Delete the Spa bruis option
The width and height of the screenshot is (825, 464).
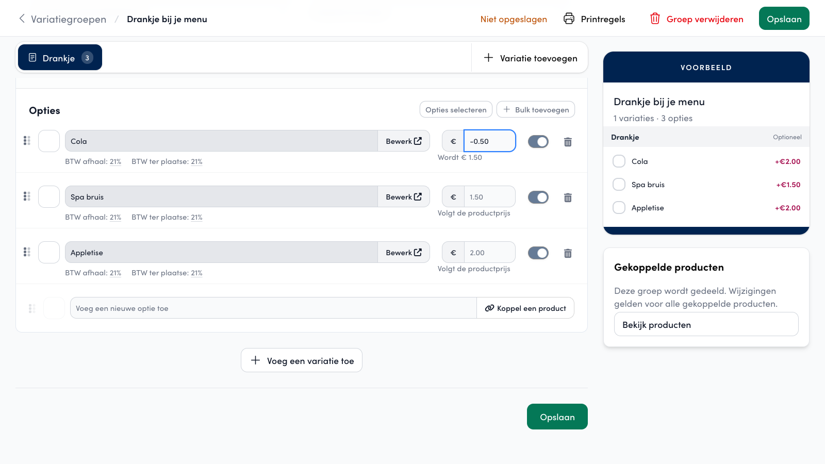568,197
